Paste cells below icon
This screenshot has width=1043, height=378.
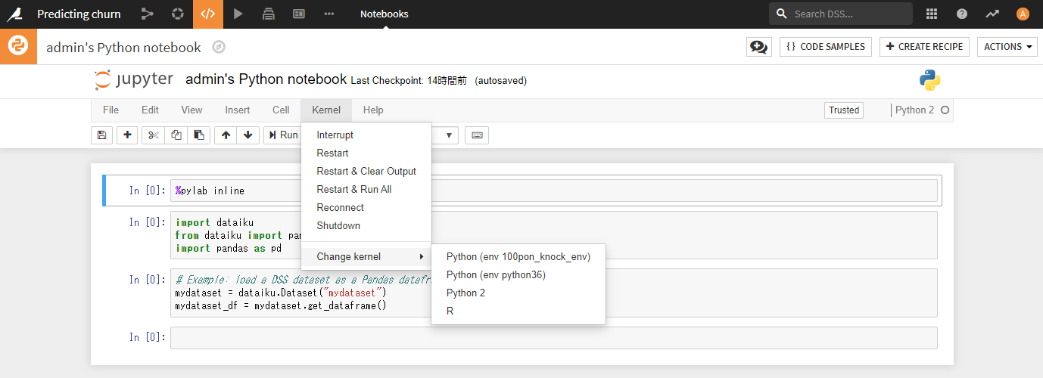point(198,135)
